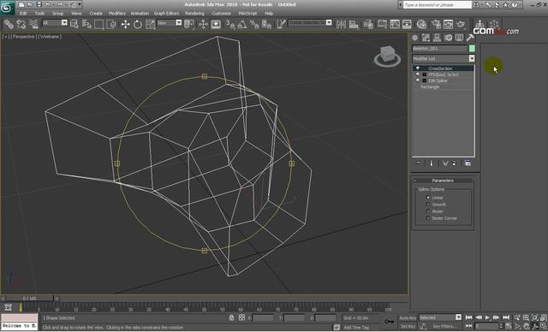Open the Tools menu
Screen dimensions: 548x332
click(39, 14)
